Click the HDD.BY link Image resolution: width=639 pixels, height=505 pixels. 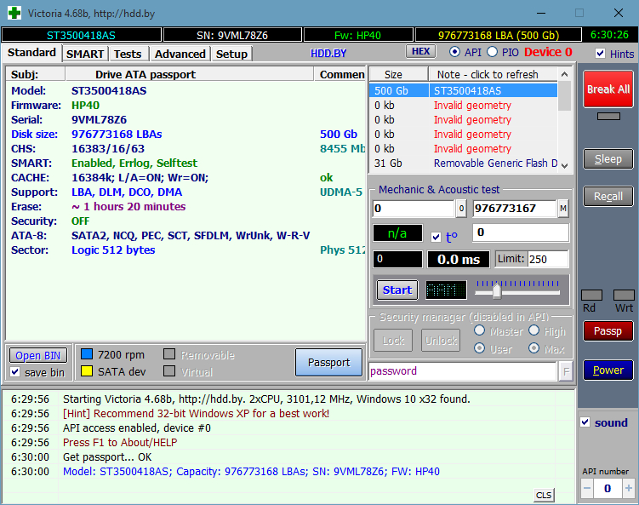coord(328,54)
